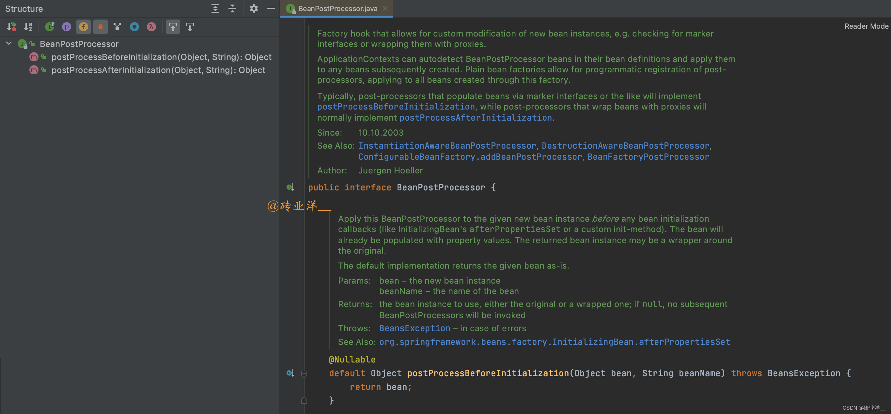Click the blue circle filter icon
The image size is (891, 414).
pos(134,27)
